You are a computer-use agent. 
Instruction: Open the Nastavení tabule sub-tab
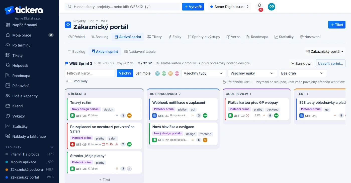(x=140, y=51)
